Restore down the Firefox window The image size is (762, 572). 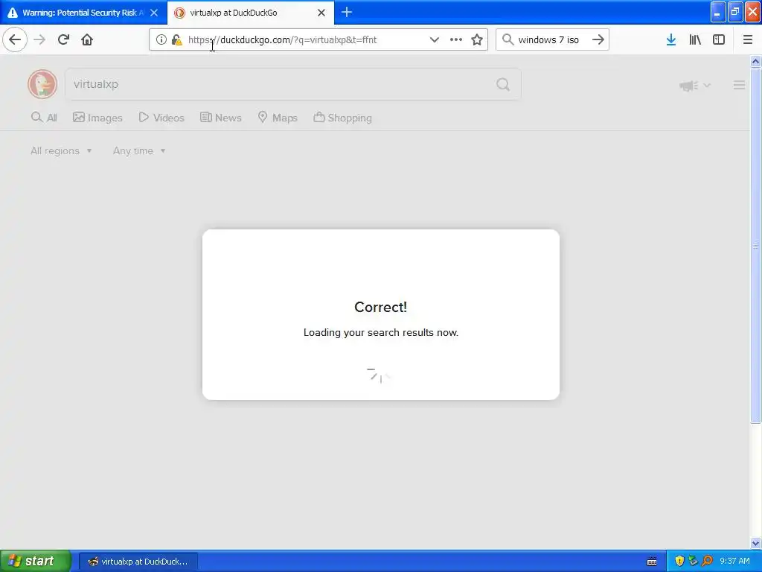(x=735, y=12)
